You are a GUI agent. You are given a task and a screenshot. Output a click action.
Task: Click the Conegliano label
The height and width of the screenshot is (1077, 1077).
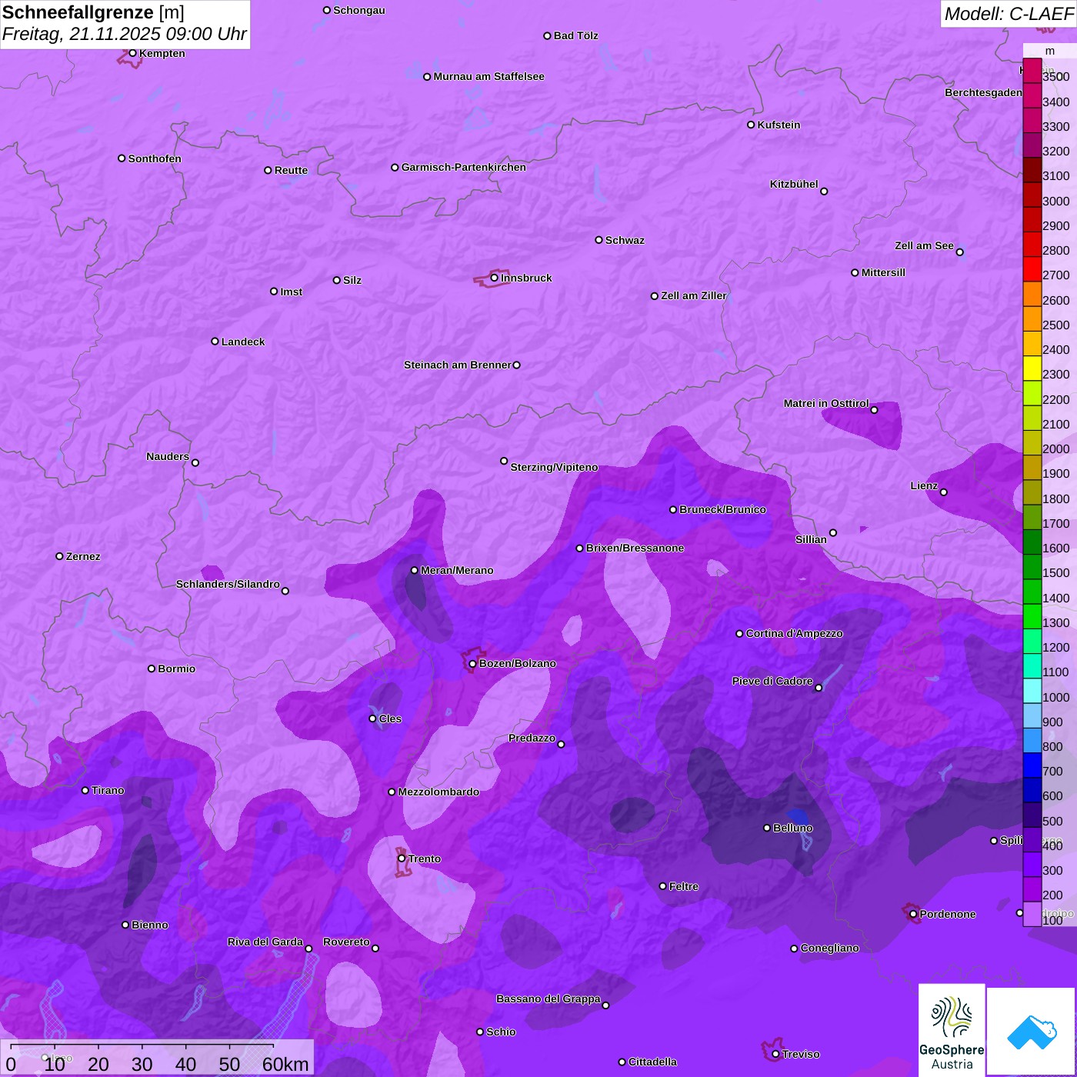point(830,948)
